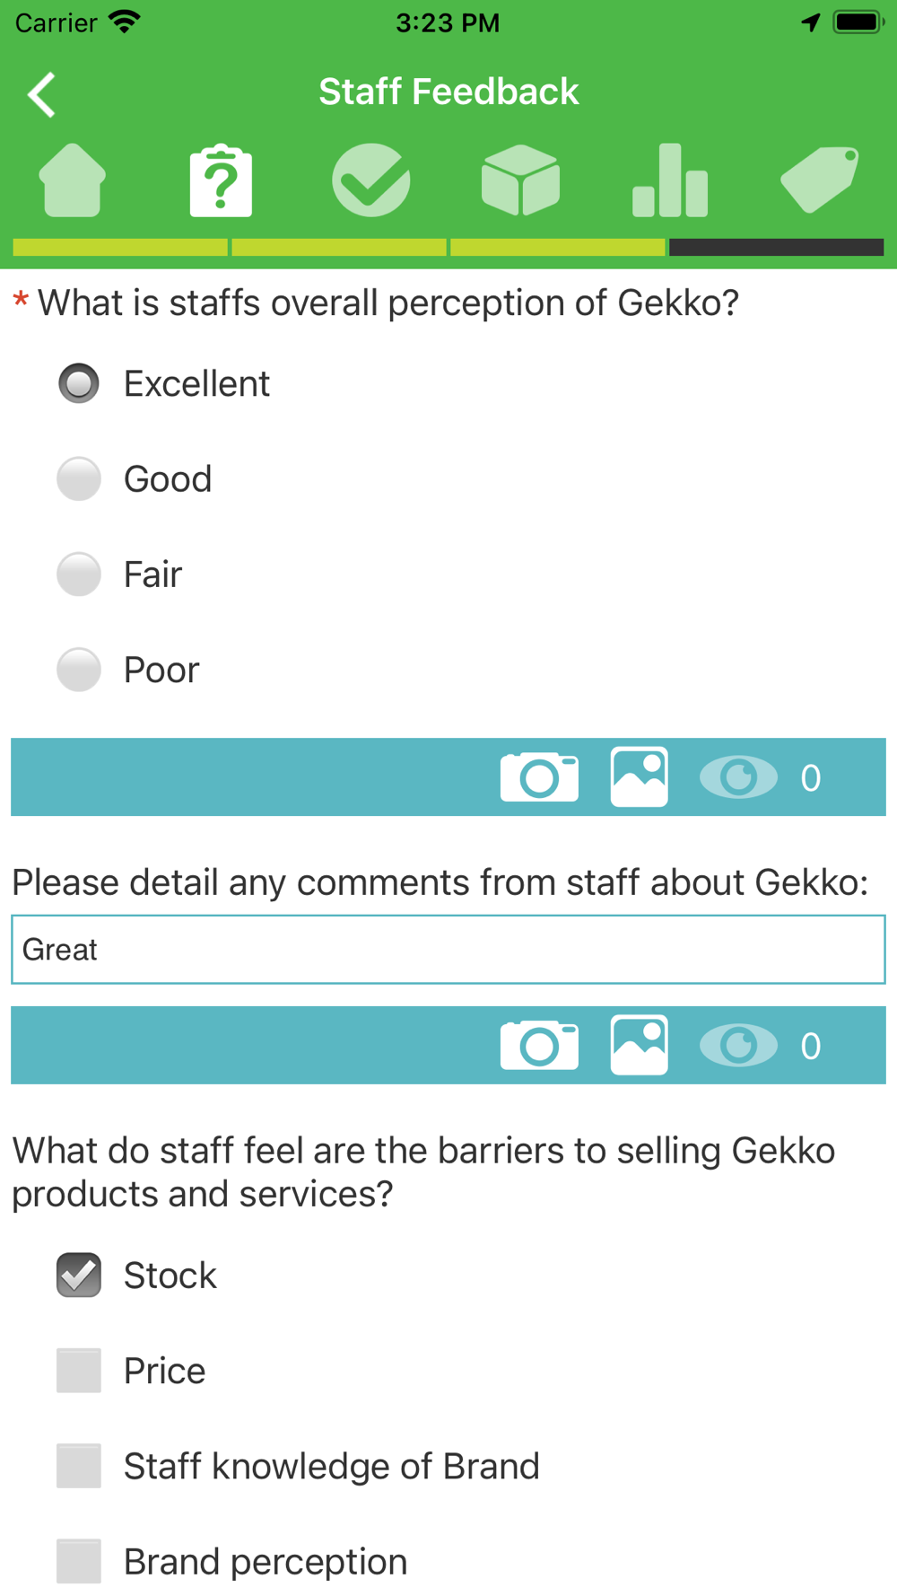
Task: Open the checkmark tasks tab
Action: tap(371, 180)
